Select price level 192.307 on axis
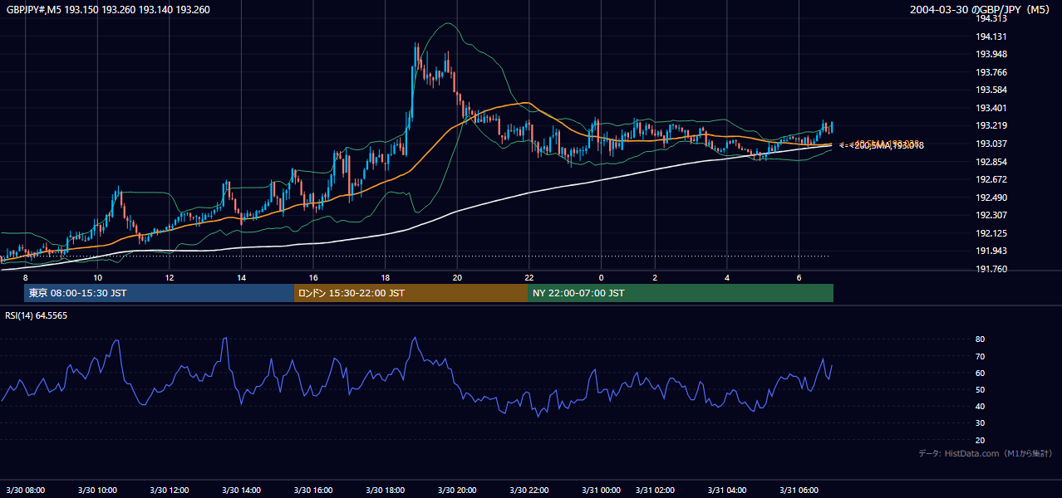The width and height of the screenshot is (1062, 498). 991,215
